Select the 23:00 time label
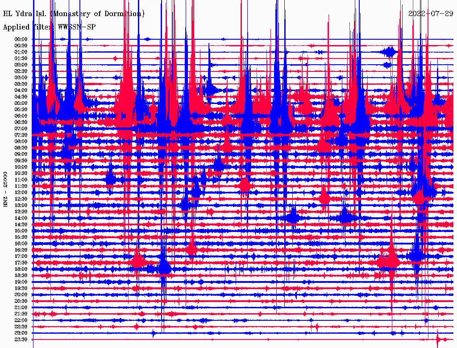Viewport: 457px width, 348px height. tap(21, 333)
